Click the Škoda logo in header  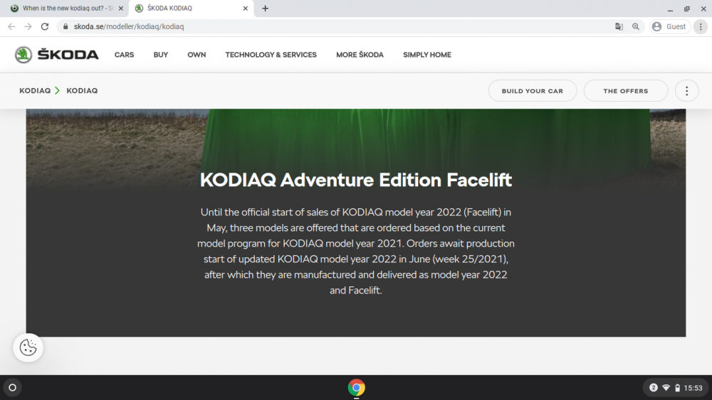point(57,55)
